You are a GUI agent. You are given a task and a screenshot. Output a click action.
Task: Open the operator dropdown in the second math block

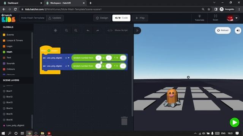116,66
